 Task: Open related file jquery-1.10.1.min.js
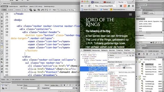36,6
